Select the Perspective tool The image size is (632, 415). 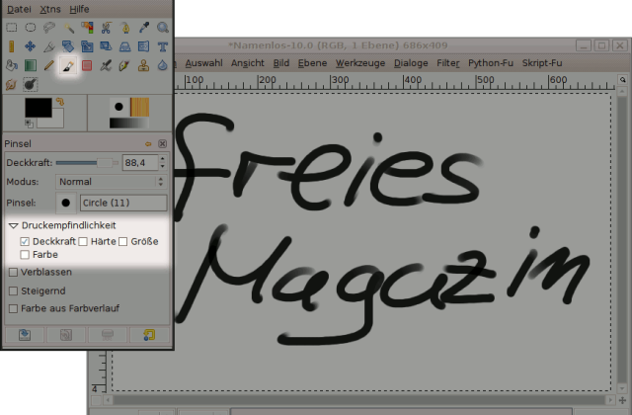pos(124,46)
